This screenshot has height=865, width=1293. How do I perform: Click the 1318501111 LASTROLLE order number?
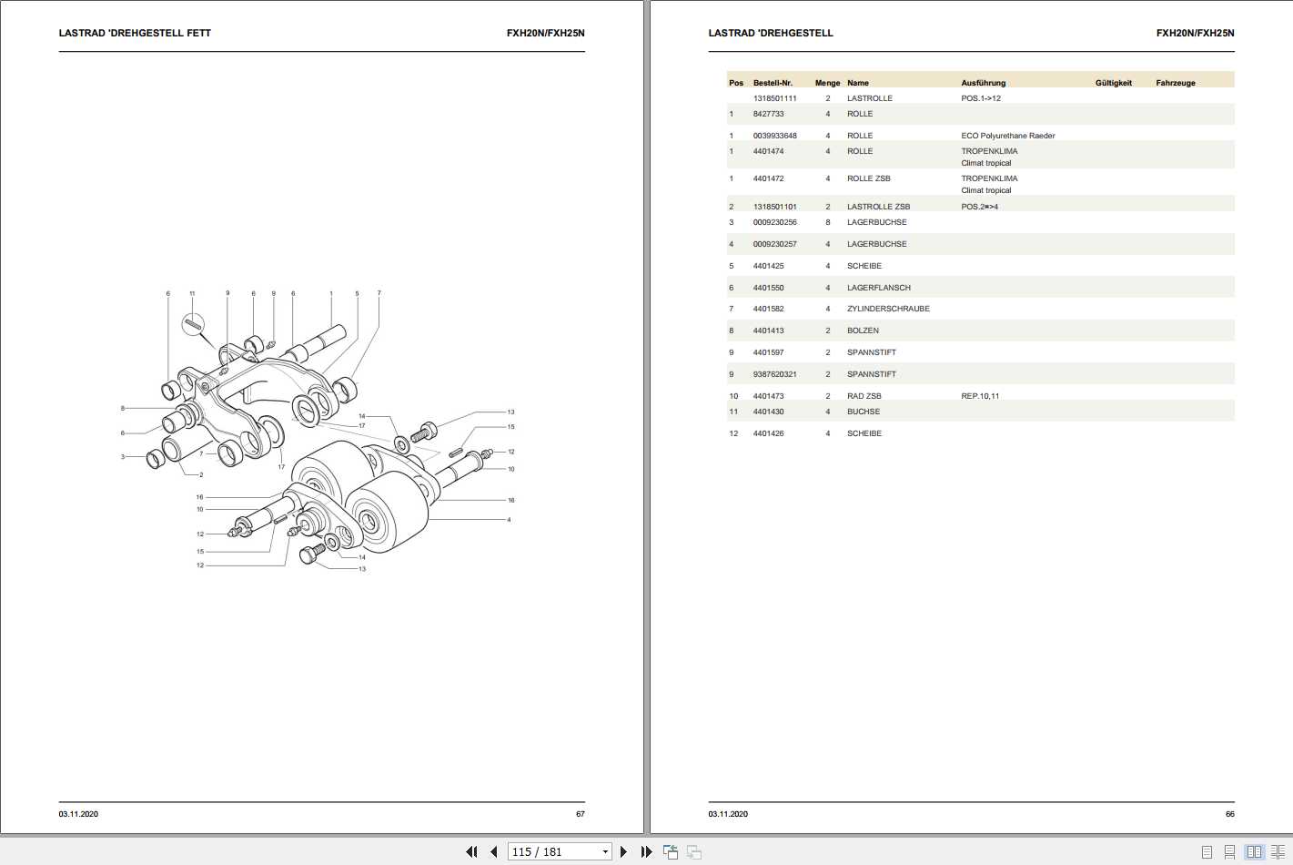(774, 98)
